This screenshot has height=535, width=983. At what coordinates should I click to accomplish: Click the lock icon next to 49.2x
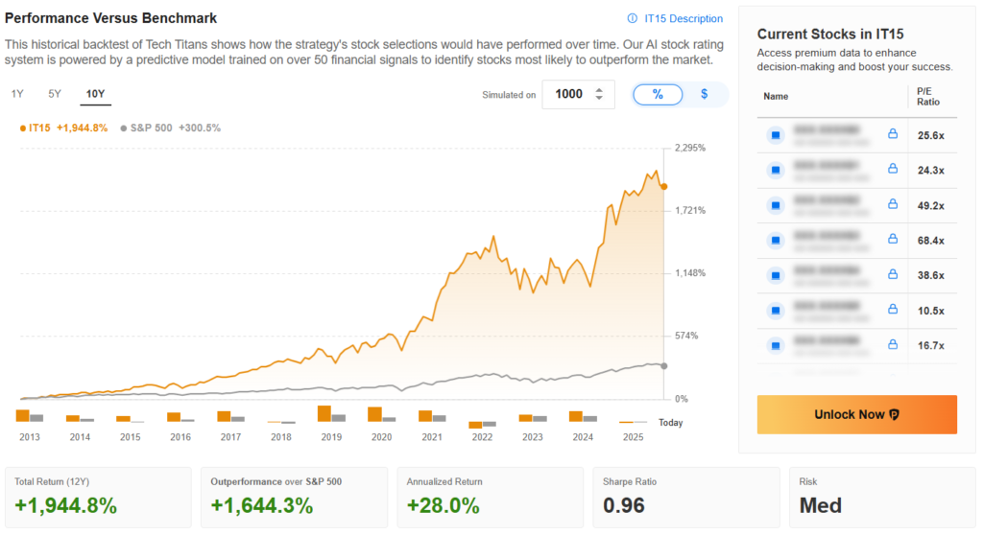tap(892, 205)
